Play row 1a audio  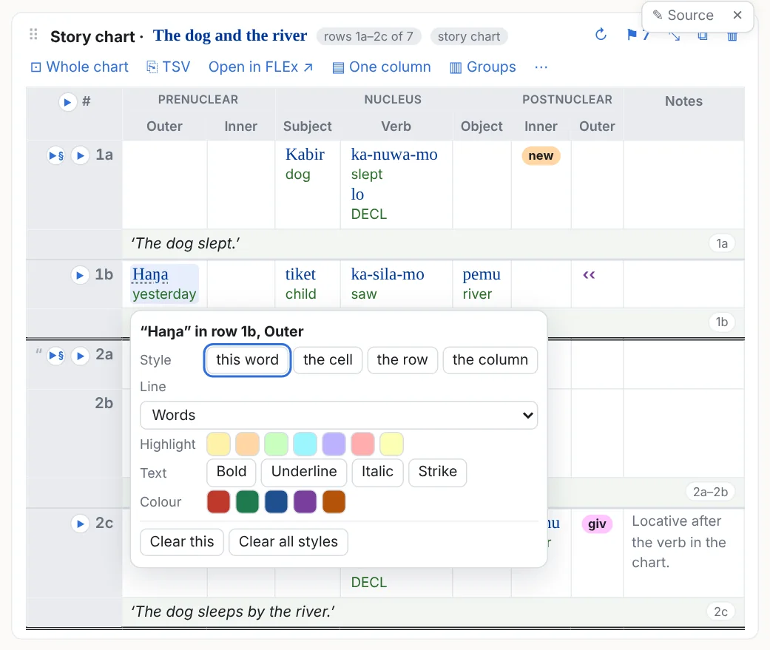pyautogui.click(x=80, y=155)
